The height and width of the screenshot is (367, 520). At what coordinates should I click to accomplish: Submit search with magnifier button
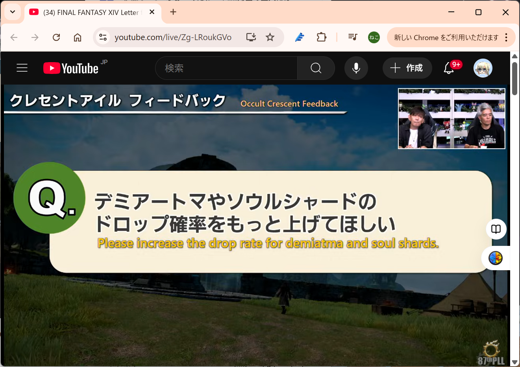coord(316,68)
